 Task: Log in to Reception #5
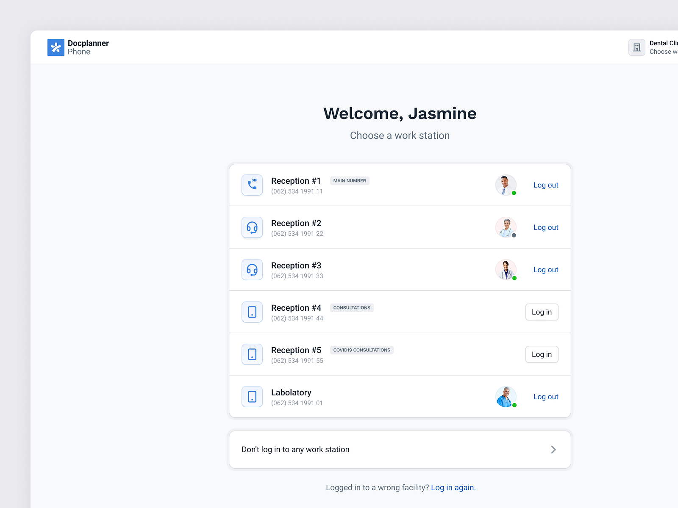point(542,354)
